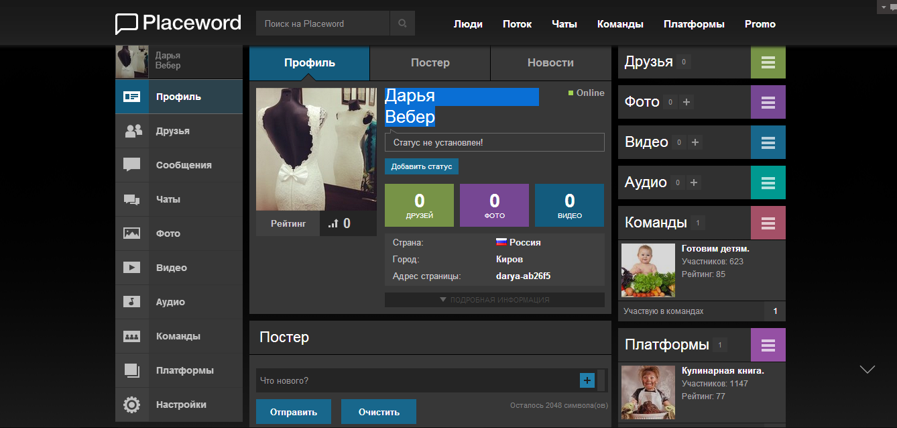Click the search magnifier button
Image resolution: width=897 pixels, height=428 pixels.
coord(402,23)
